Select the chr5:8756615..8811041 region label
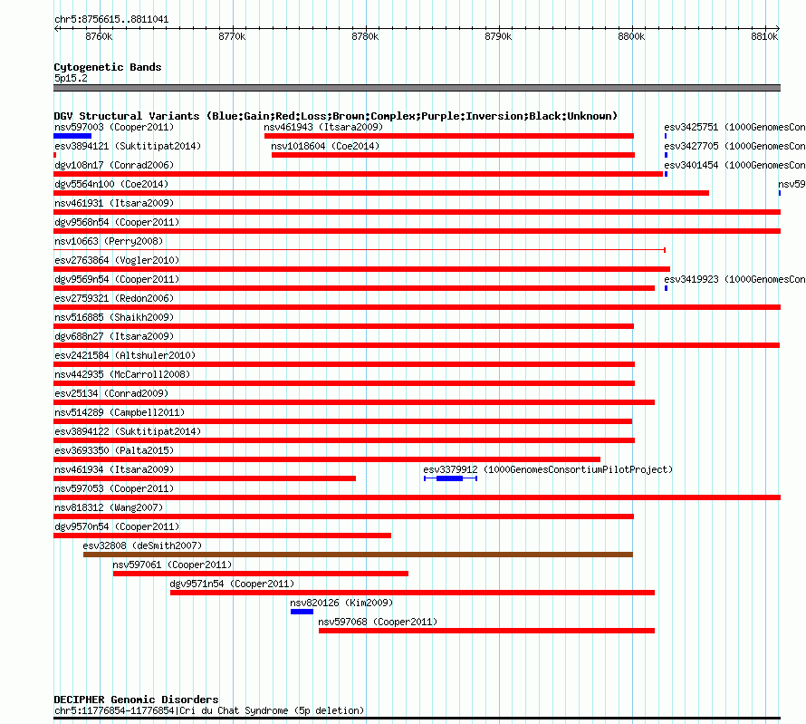This screenshot has width=806, height=724. coord(111,20)
